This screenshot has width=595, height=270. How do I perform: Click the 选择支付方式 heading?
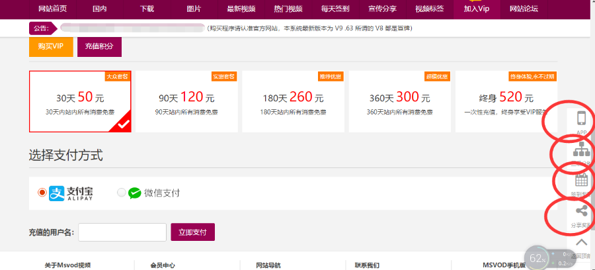click(65, 155)
